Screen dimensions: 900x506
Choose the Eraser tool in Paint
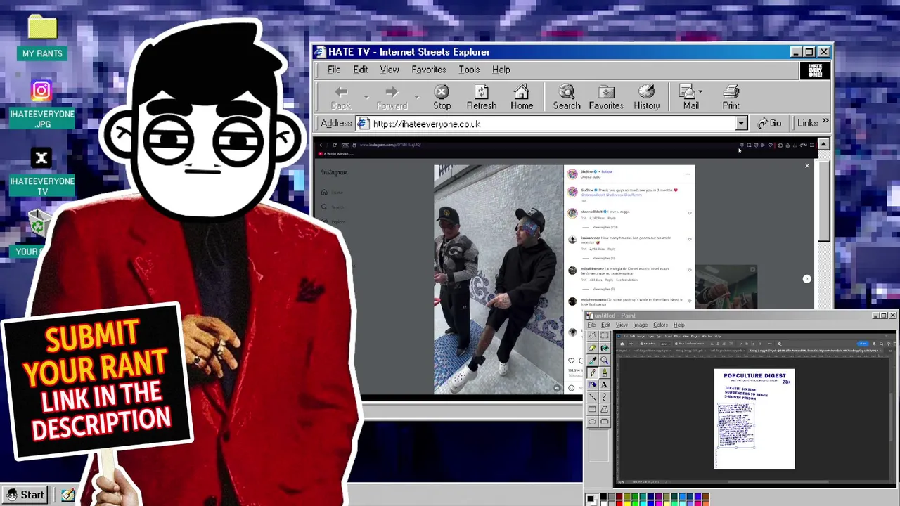[x=593, y=348]
